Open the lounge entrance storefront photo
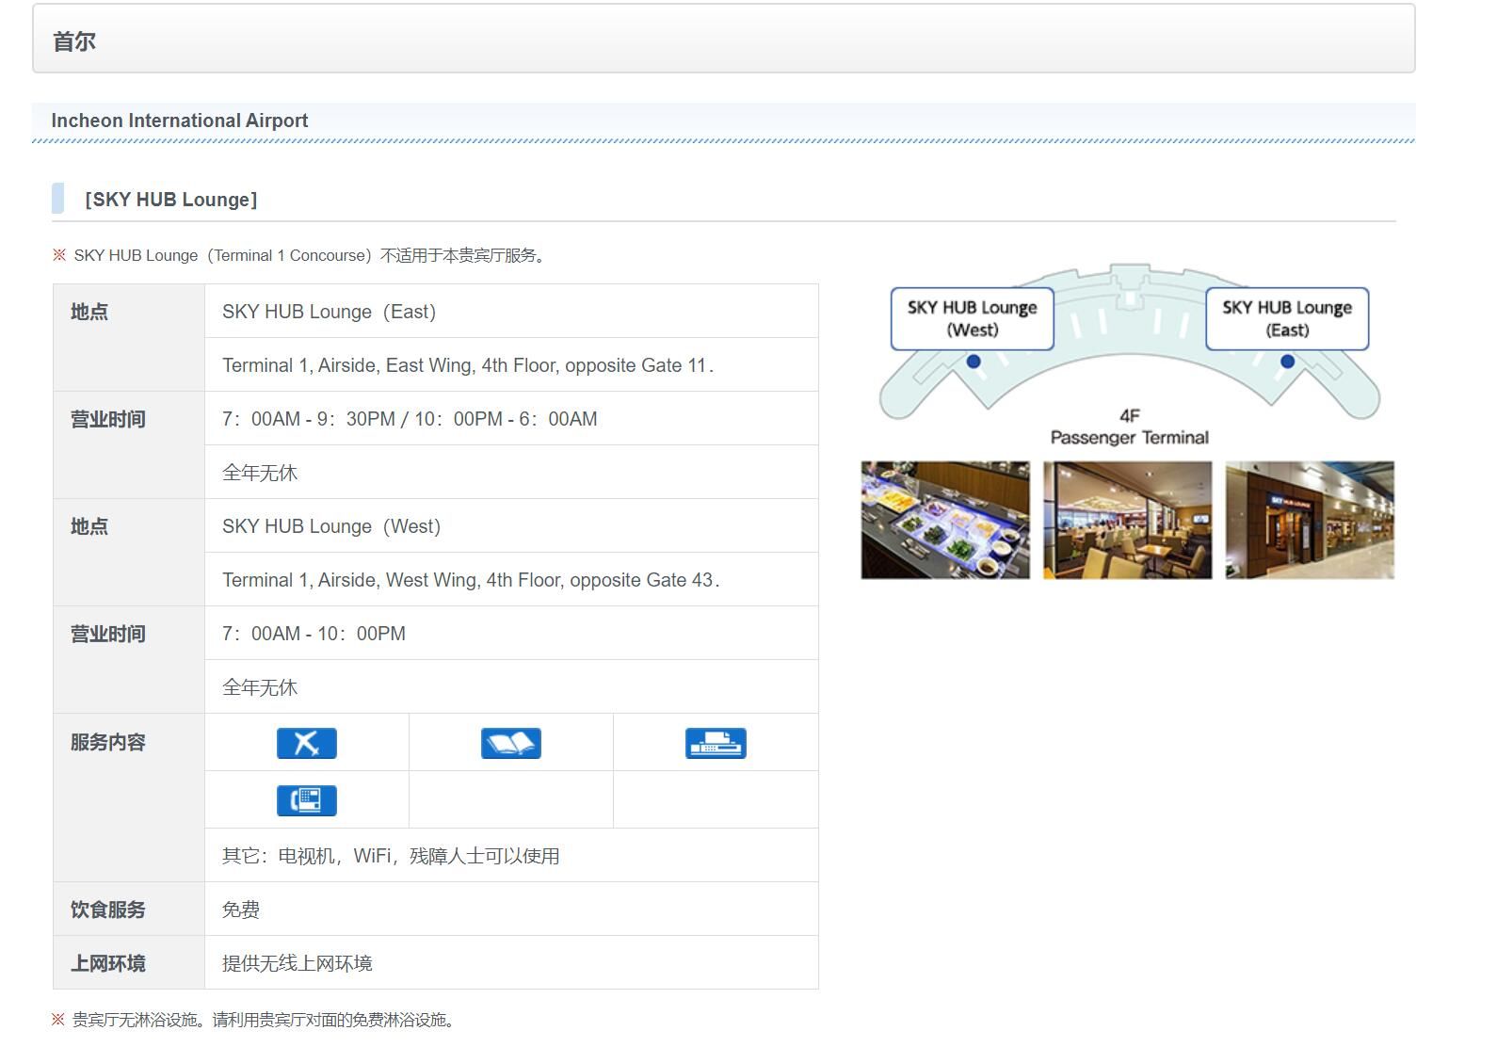The image size is (1497, 1047). pyautogui.click(x=1310, y=520)
